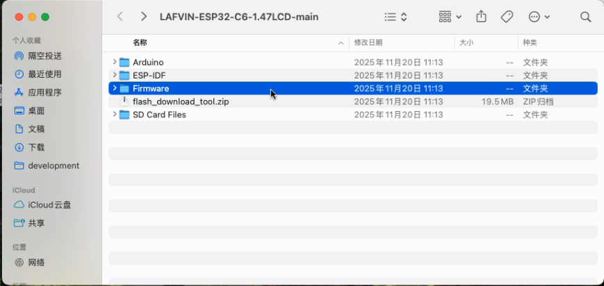Viewport: 604px width, 286px height.
Task: Select the ESP-IDF folder icon
Action: coord(124,76)
